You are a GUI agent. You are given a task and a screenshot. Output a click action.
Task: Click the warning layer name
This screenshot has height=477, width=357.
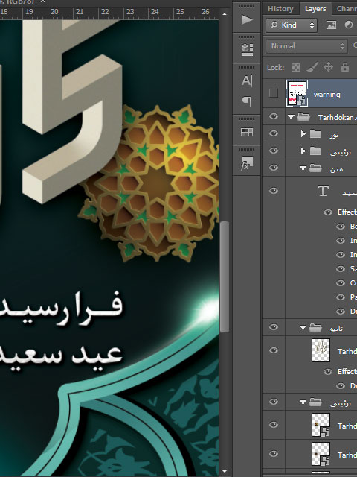pyautogui.click(x=327, y=95)
